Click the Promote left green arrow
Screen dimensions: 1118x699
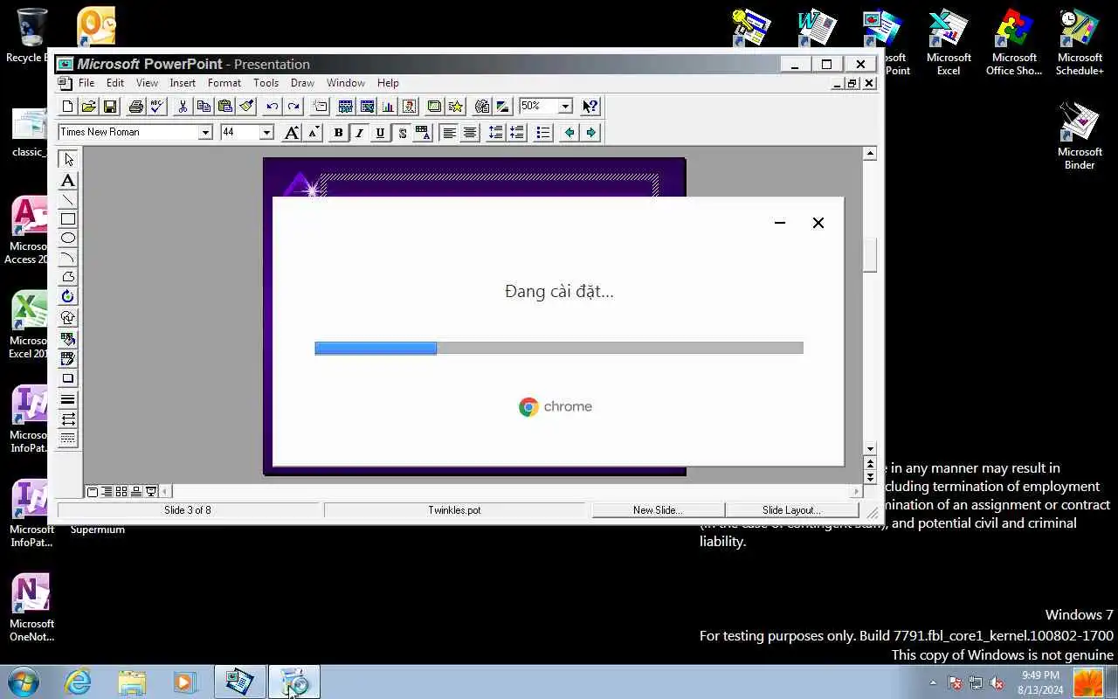click(x=569, y=133)
